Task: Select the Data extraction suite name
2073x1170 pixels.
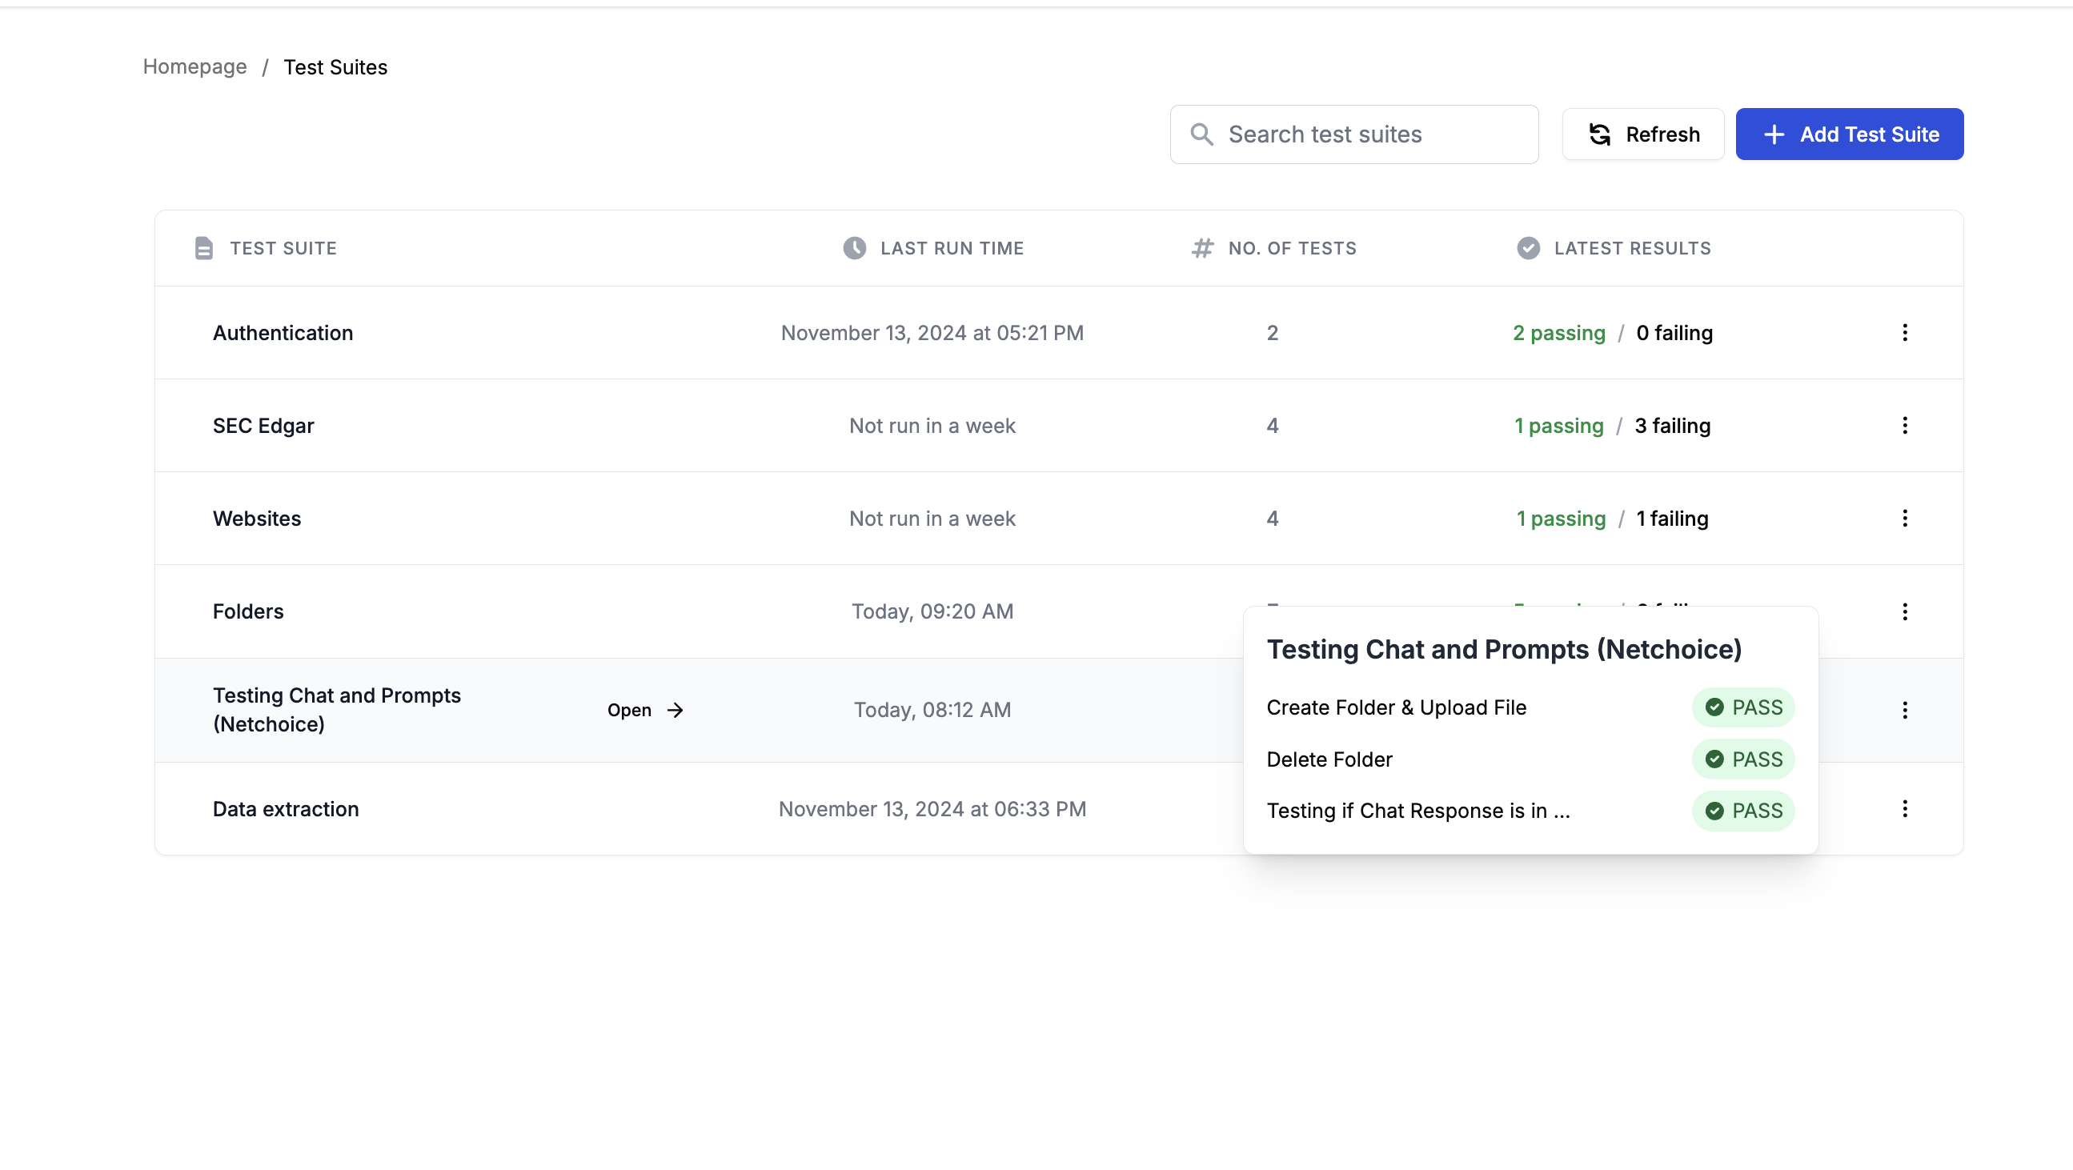Action: (286, 809)
